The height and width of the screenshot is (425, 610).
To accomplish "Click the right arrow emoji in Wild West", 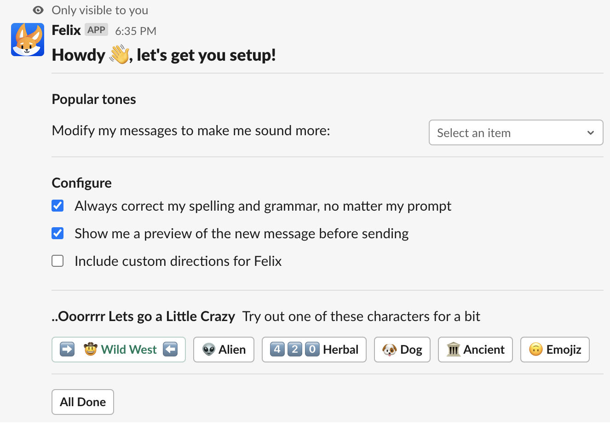I will (67, 350).
